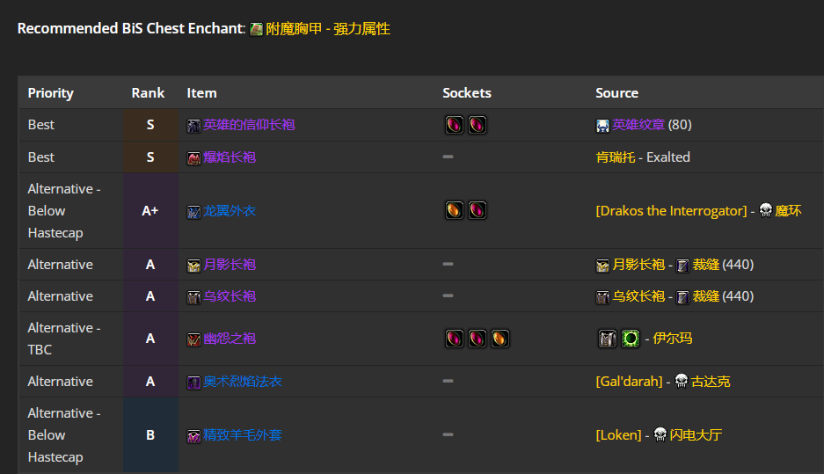Open the 附魔胸甲 - 强力属性 enchant link
Viewport: 824px width, 474px height.
tap(328, 29)
